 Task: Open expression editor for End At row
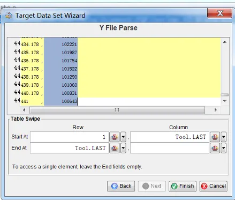pyautogui.click(x=115, y=148)
